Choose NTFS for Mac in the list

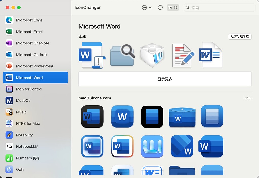pyautogui.click(x=35, y=123)
